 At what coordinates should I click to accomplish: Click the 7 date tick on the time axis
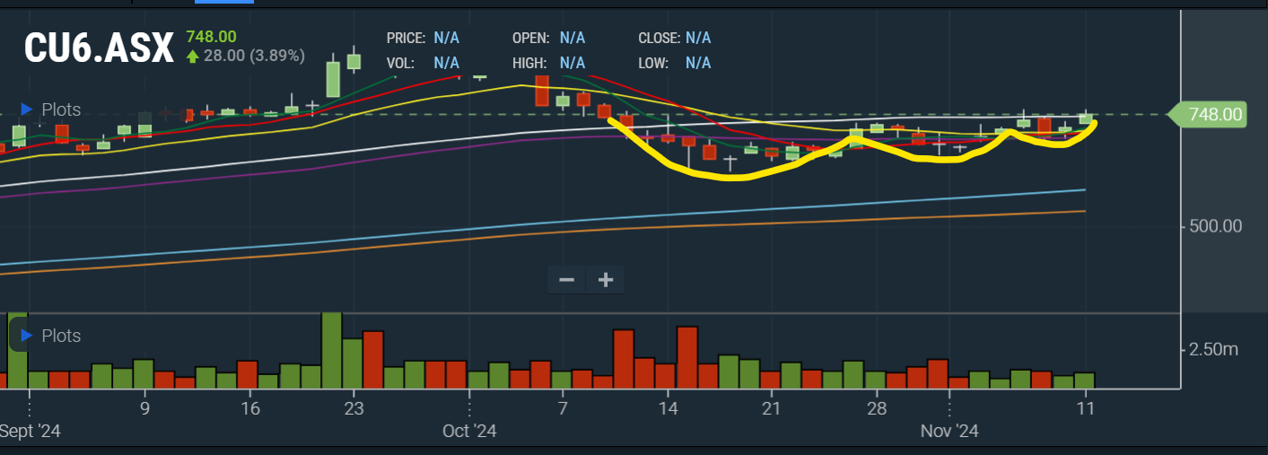pos(563,408)
